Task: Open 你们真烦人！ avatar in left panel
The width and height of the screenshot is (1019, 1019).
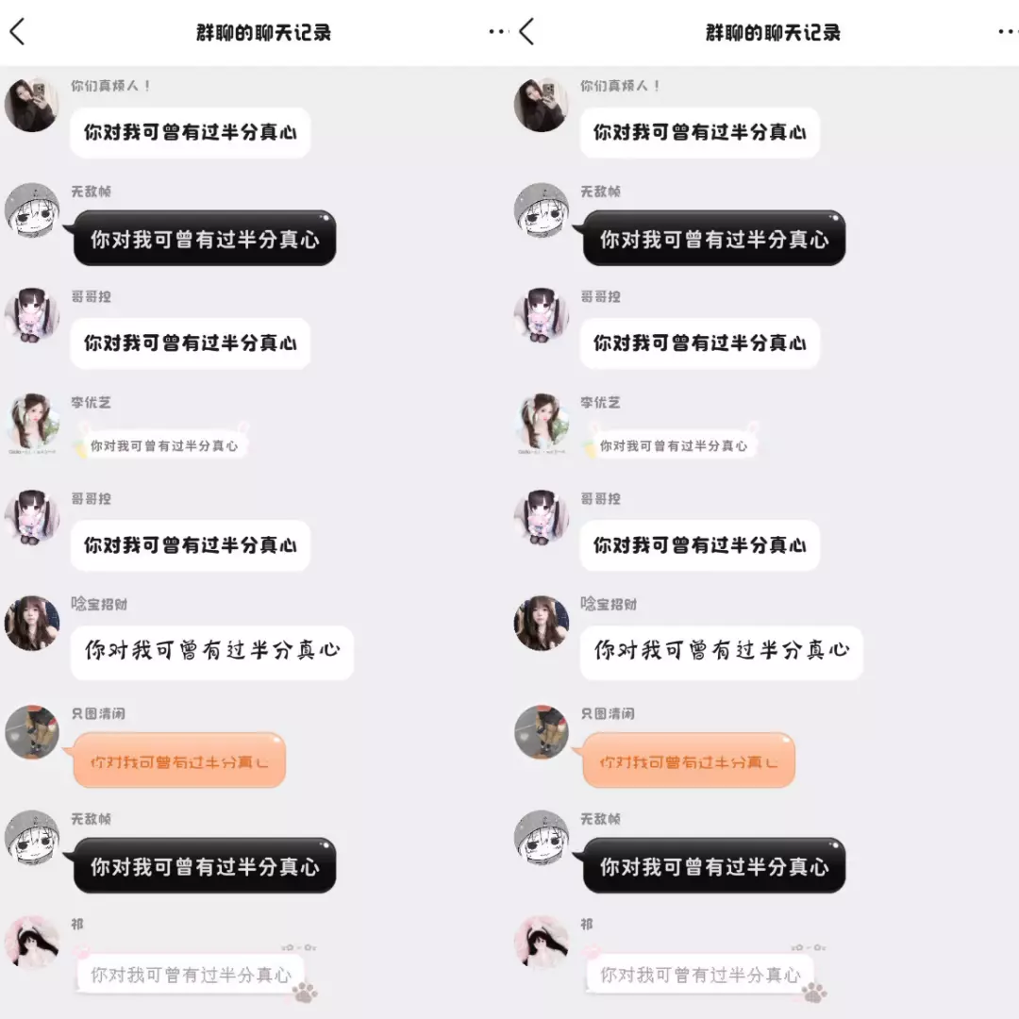Action: pos(32,105)
